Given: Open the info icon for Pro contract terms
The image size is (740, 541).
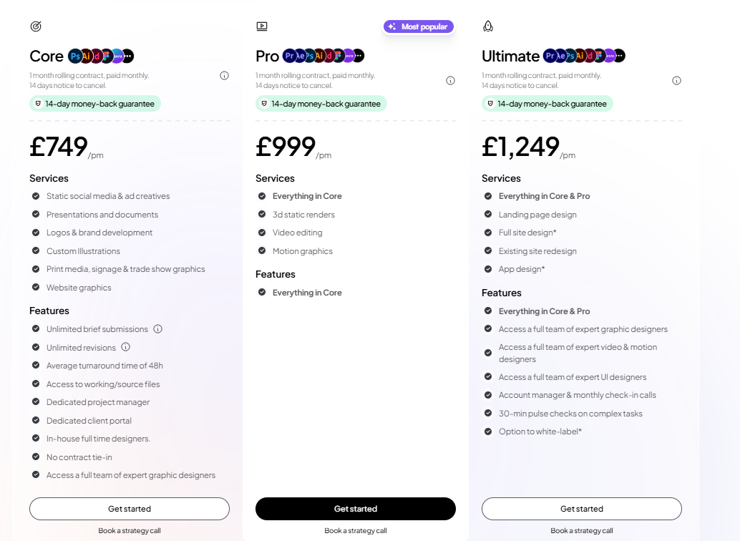Looking at the screenshot, I should pyautogui.click(x=450, y=80).
